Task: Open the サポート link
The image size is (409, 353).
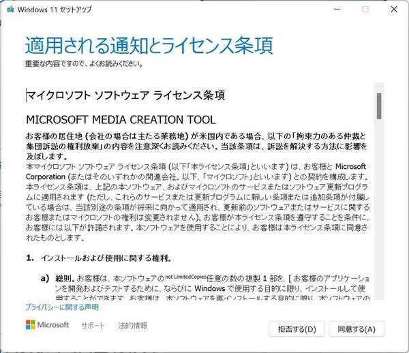Action: (x=93, y=325)
